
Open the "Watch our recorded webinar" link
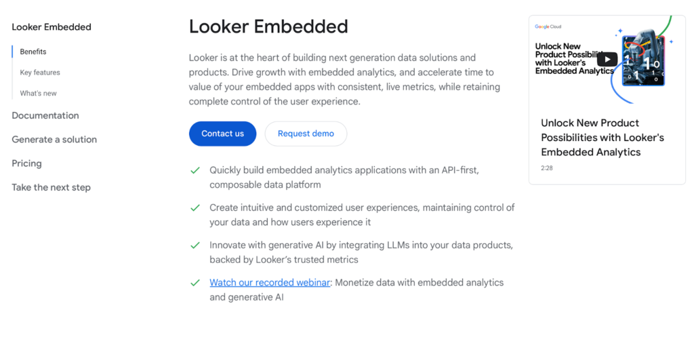270,282
